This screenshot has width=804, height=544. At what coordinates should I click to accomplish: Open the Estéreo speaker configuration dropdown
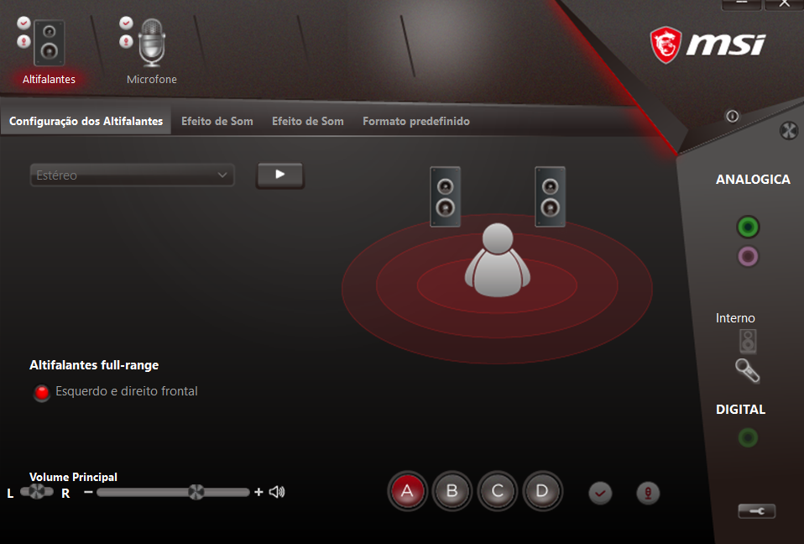[x=132, y=175]
